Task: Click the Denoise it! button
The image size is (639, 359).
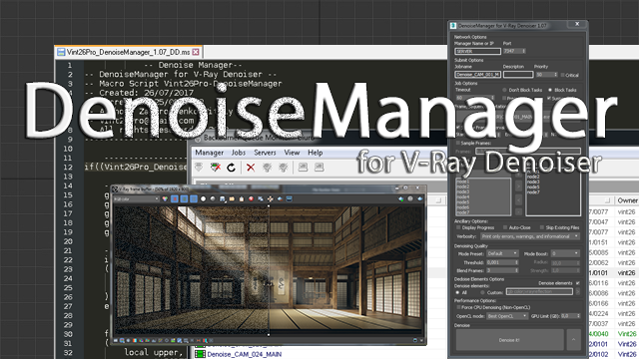Action: click(x=509, y=340)
